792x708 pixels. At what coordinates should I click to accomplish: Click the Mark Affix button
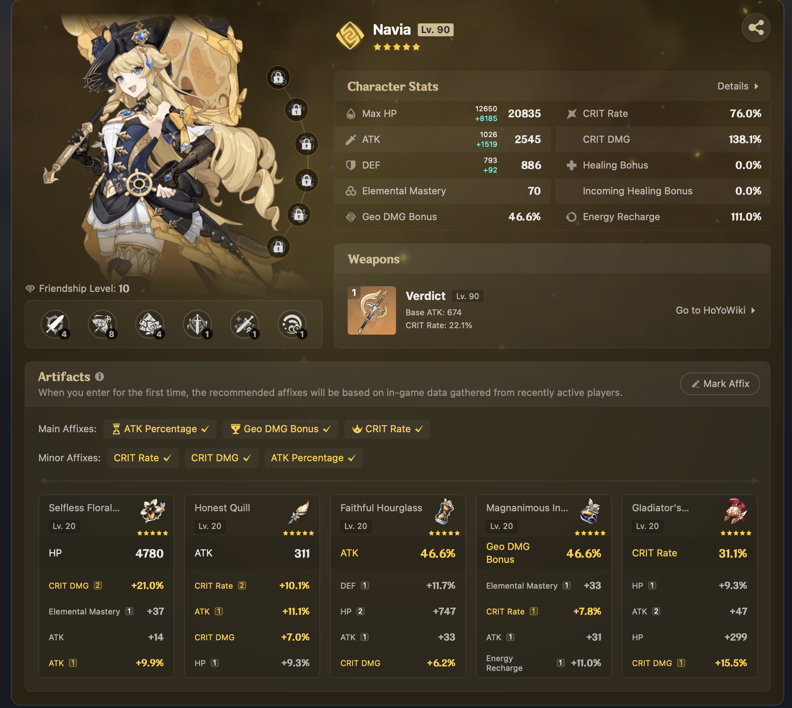pos(720,384)
